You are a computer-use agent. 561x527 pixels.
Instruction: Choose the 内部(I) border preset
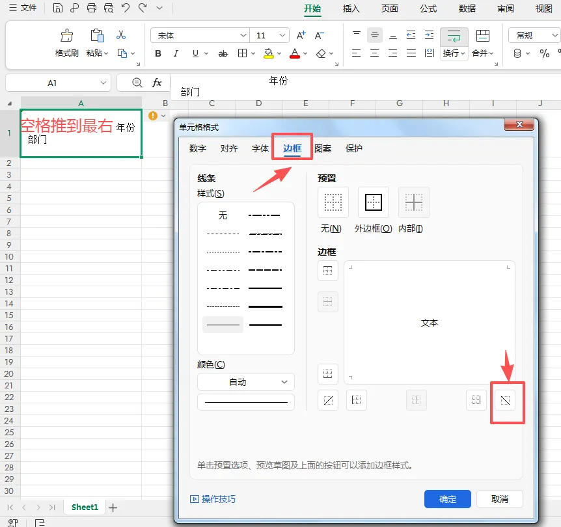coord(414,202)
